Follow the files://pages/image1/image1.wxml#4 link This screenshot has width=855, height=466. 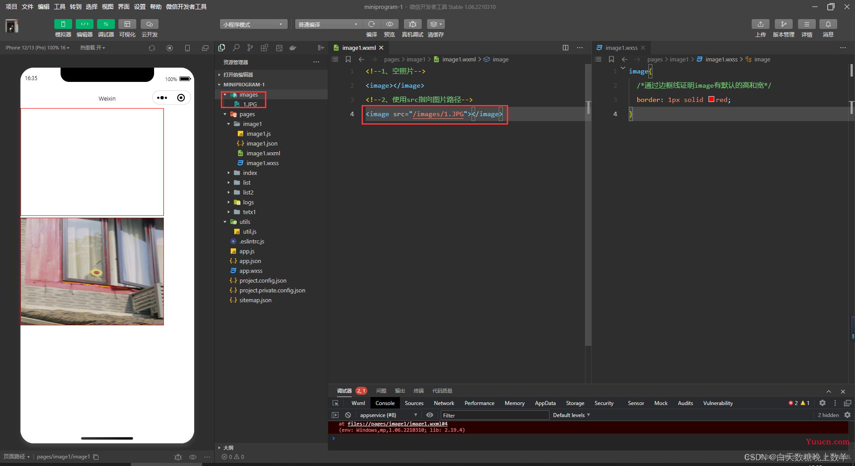(397, 424)
